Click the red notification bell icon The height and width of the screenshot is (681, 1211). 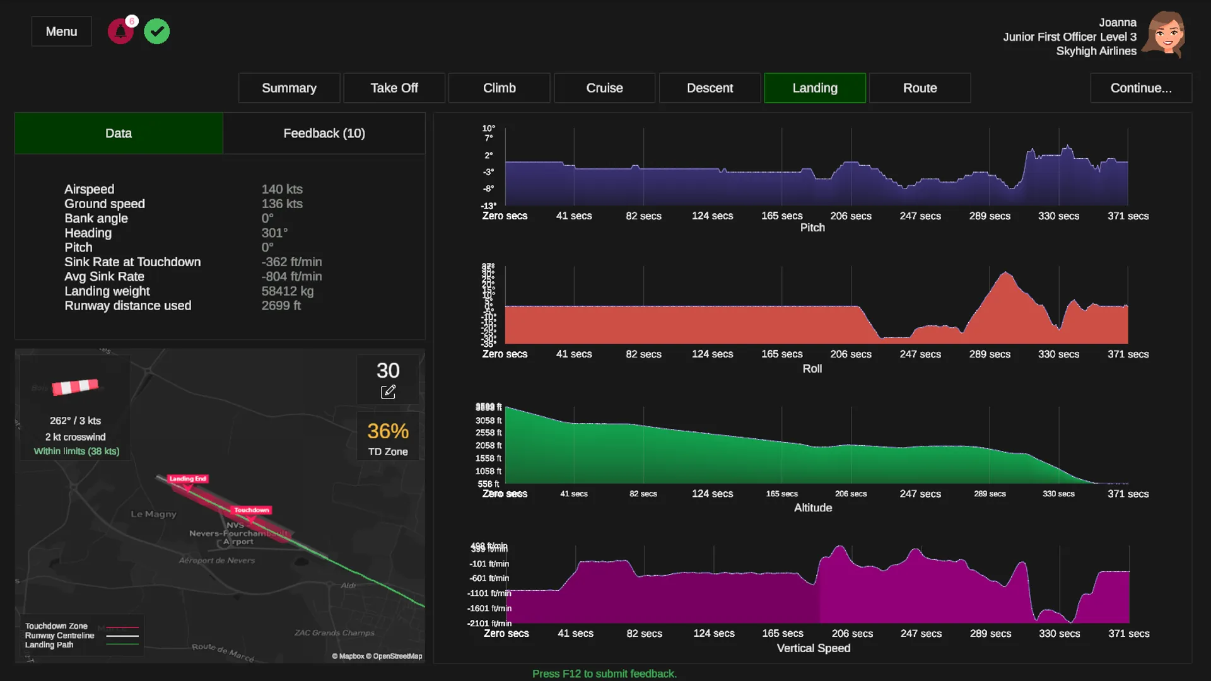click(120, 32)
